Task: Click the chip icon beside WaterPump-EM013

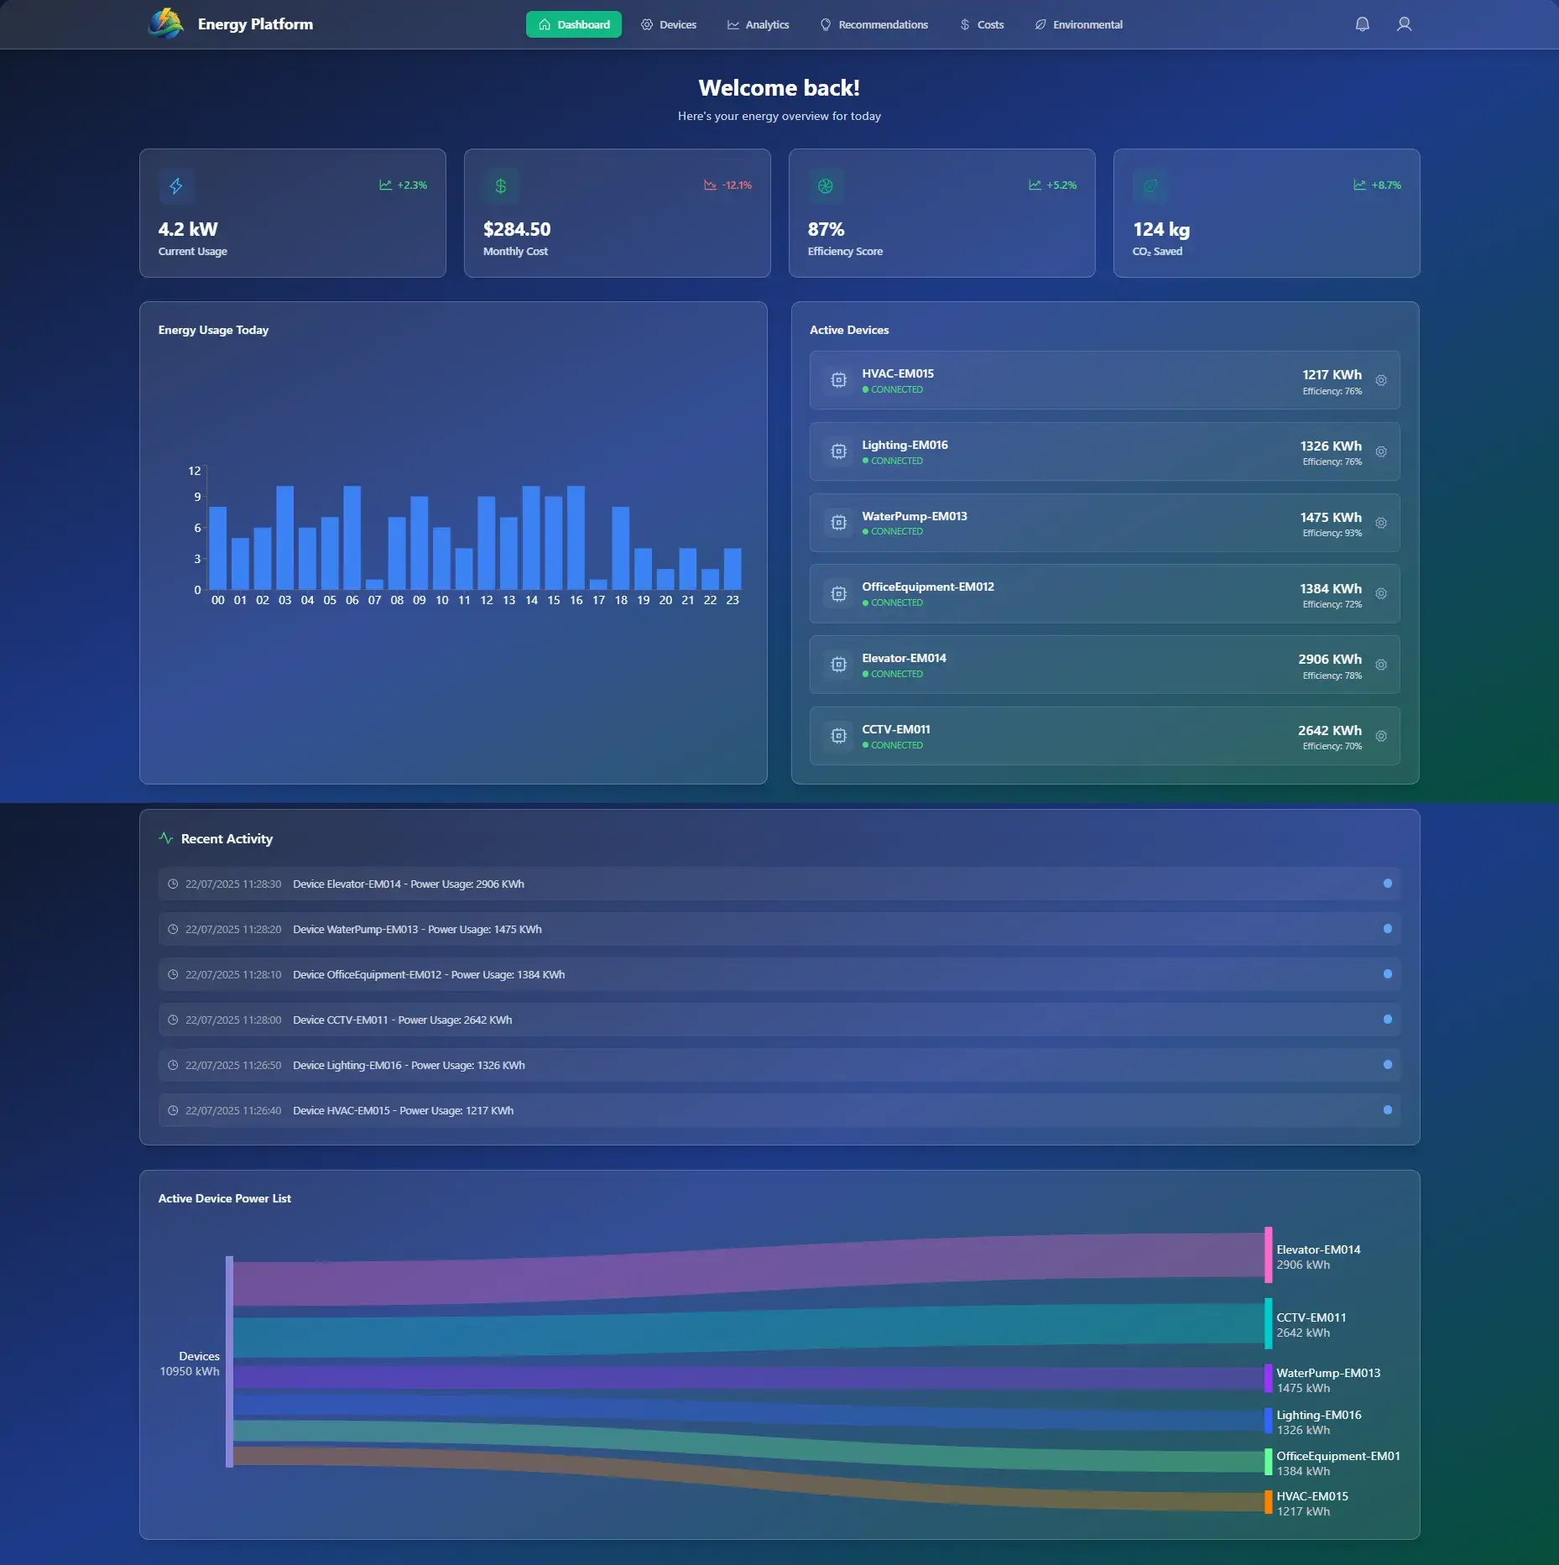Action: click(839, 522)
